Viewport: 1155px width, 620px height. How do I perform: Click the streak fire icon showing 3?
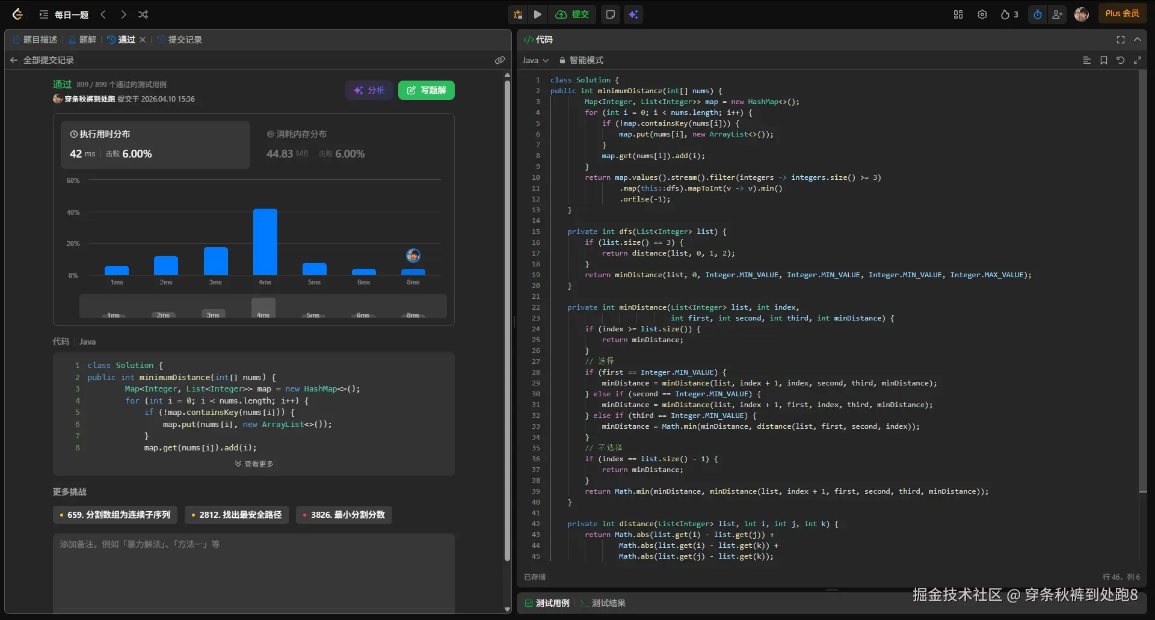1009,14
